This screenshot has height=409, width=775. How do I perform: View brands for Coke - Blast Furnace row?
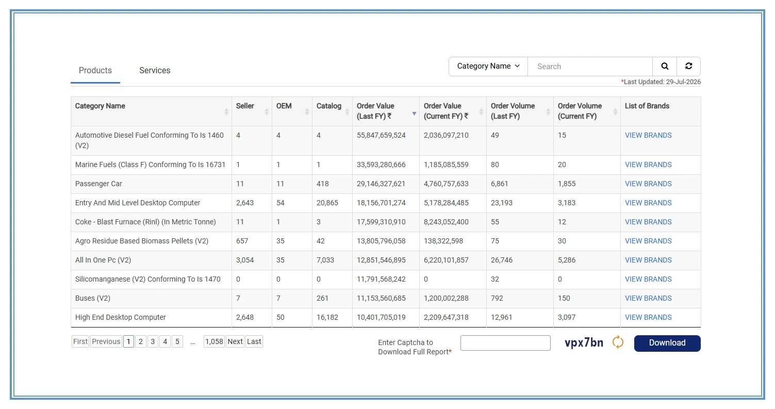click(648, 222)
